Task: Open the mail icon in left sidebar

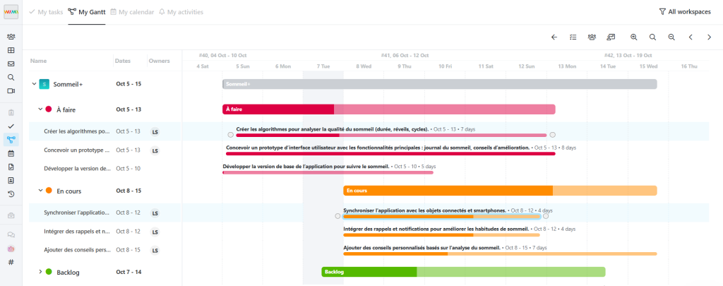Action: (11, 64)
